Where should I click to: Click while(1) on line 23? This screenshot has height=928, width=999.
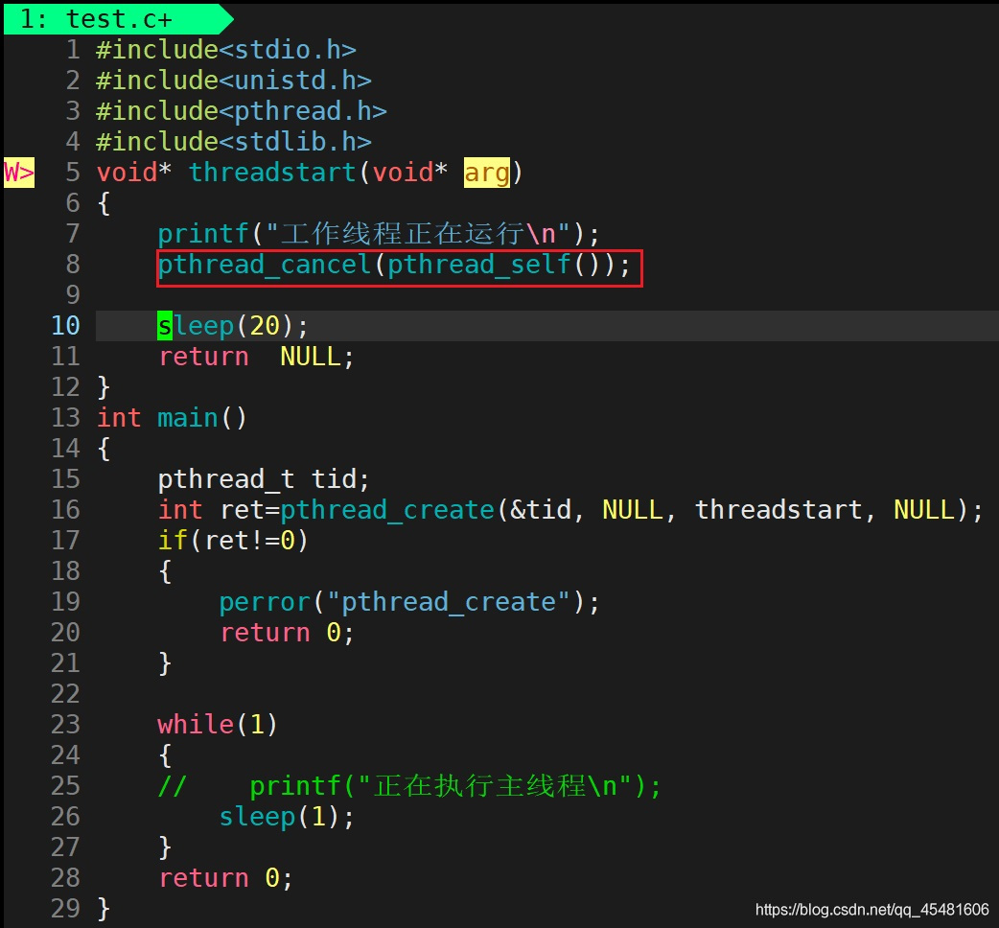(x=218, y=725)
